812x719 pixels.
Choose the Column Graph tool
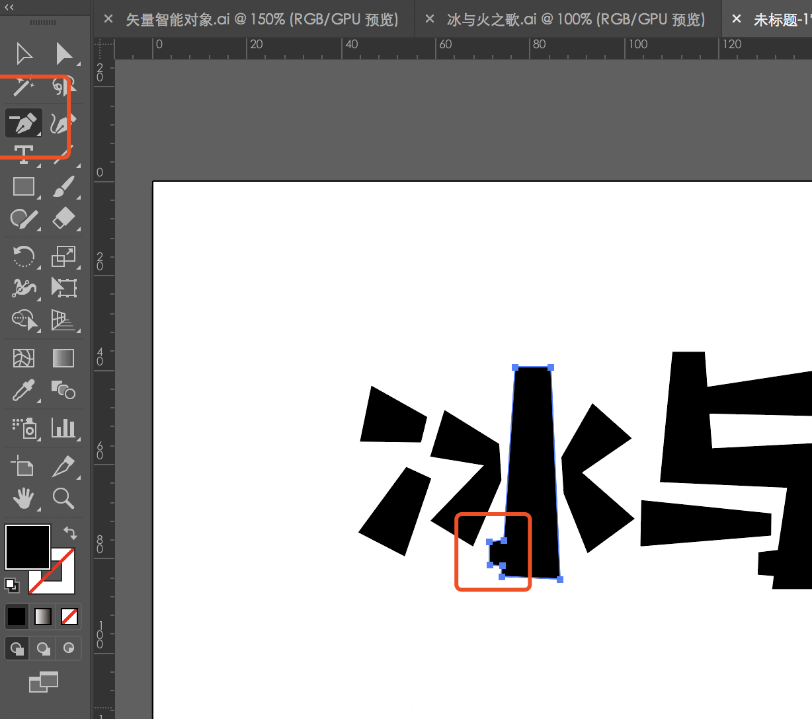tap(63, 428)
